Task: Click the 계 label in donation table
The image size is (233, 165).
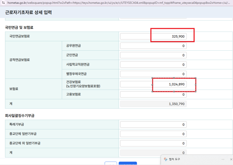Action: tap(11, 152)
